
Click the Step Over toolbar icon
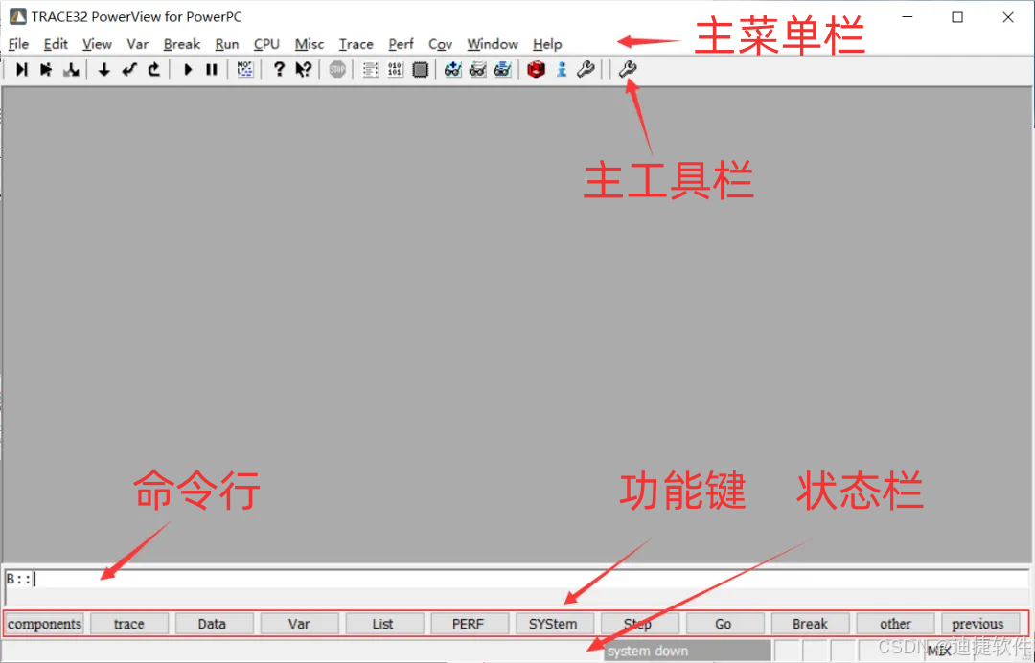46,69
